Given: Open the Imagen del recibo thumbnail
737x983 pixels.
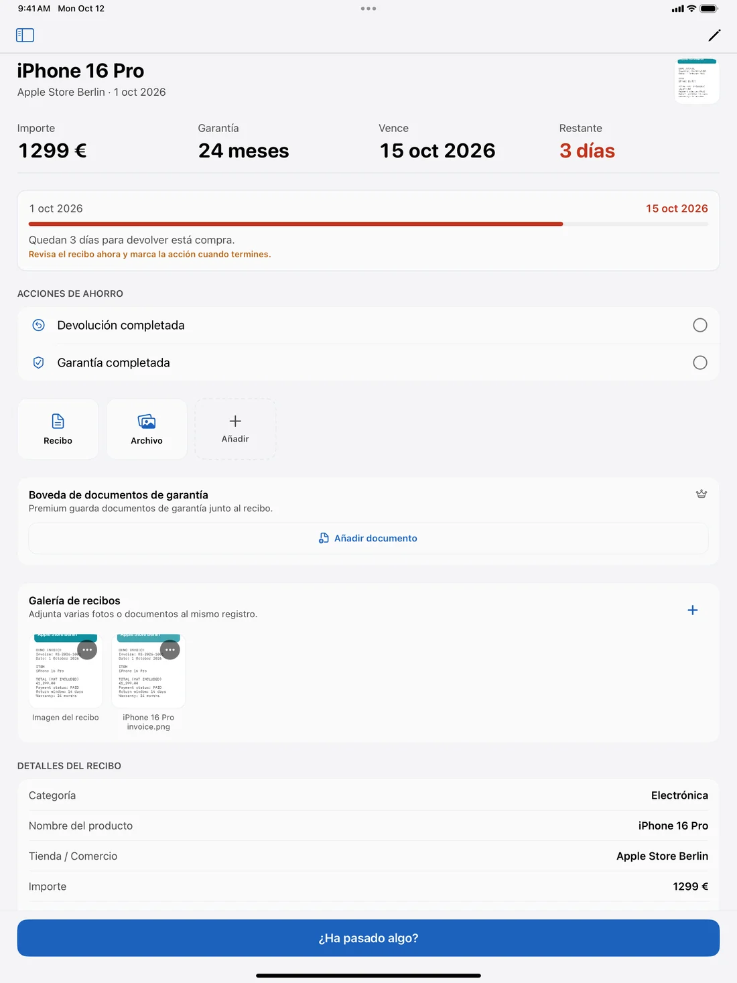Looking at the screenshot, I should pyautogui.click(x=66, y=671).
